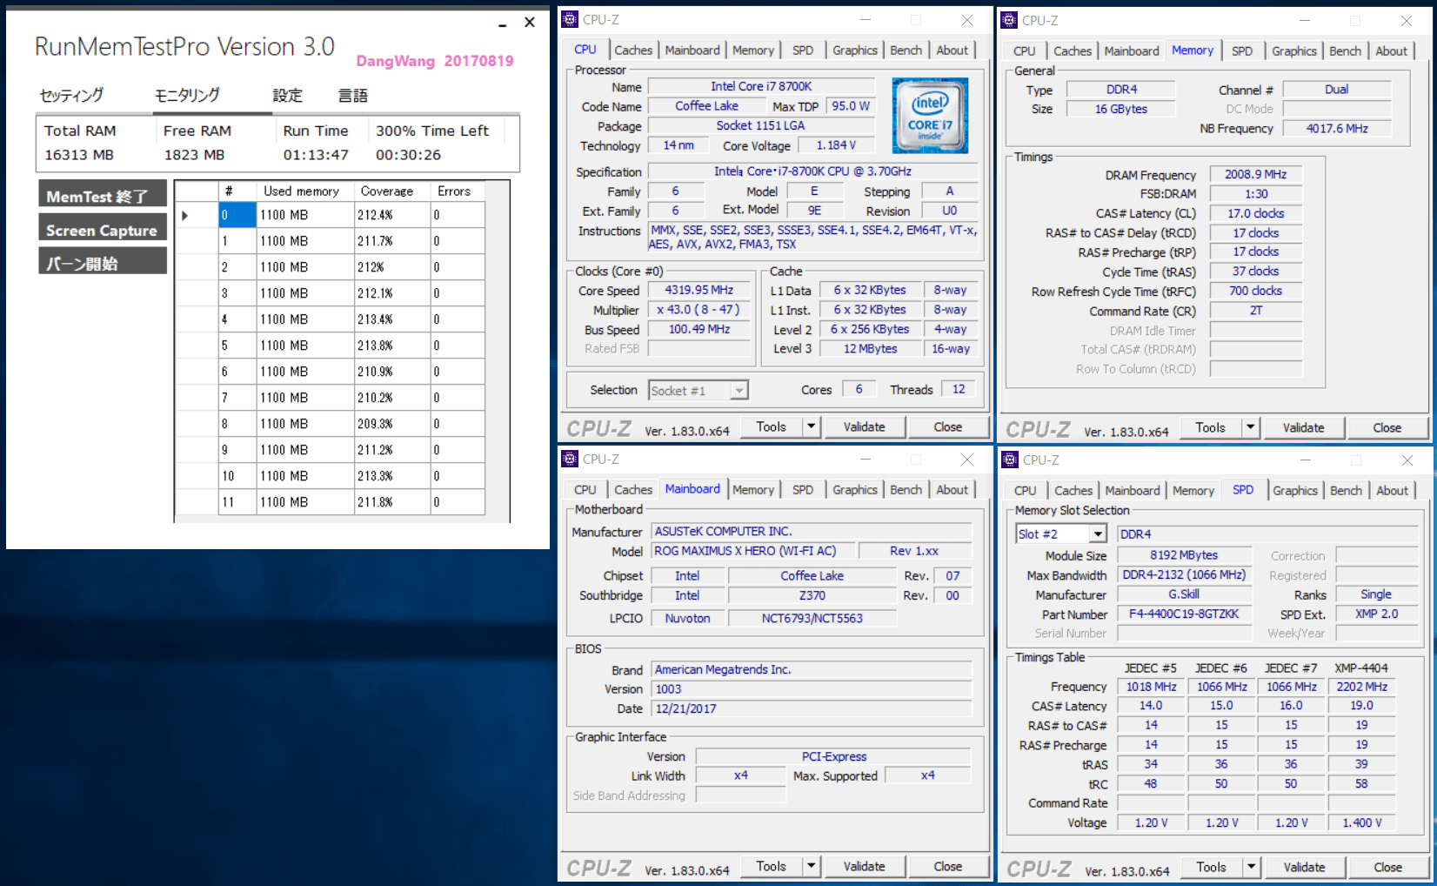Click CPU-Z icon in CPU tab window title
Image resolution: width=1437 pixels, height=886 pixels.
coord(570,19)
